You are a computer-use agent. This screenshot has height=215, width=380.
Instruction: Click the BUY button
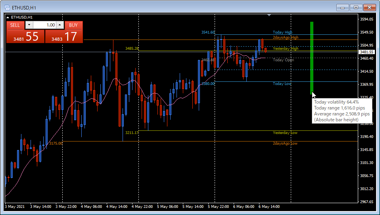[x=73, y=25]
